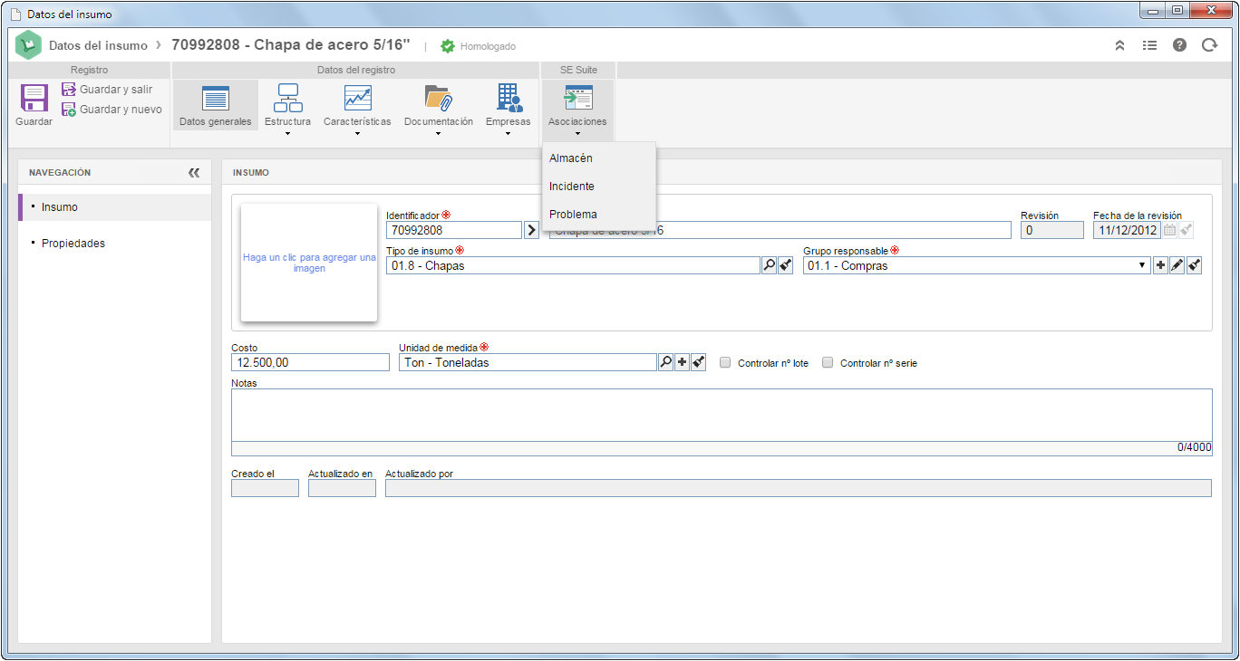
Task: Select Propiedades in navigation panel
Action: click(x=115, y=244)
